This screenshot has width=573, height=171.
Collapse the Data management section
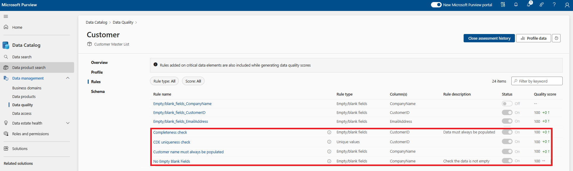coord(68,78)
